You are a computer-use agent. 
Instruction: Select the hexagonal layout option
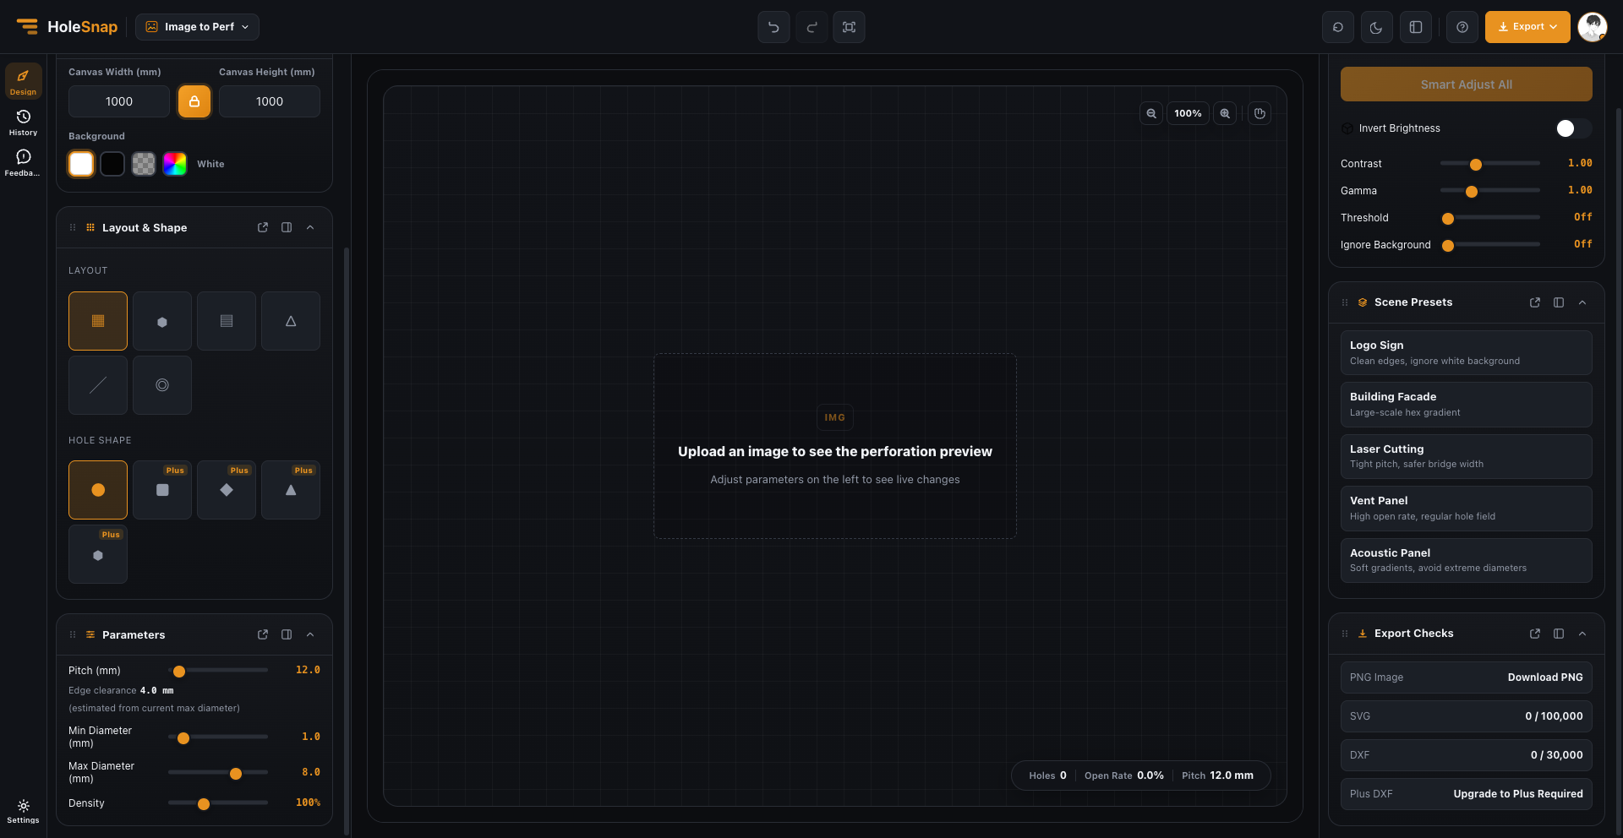[162, 321]
